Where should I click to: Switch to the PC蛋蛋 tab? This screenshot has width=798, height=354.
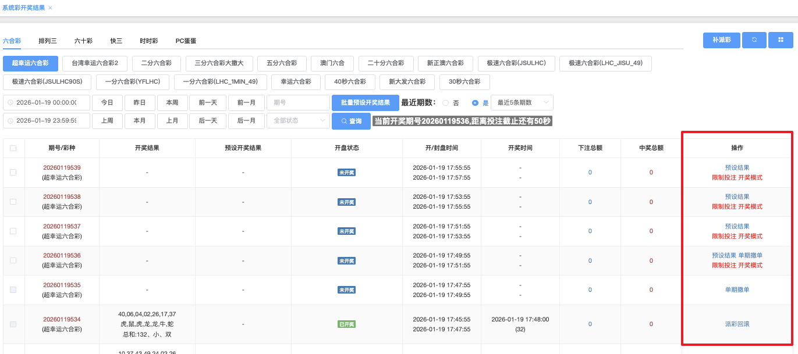186,41
